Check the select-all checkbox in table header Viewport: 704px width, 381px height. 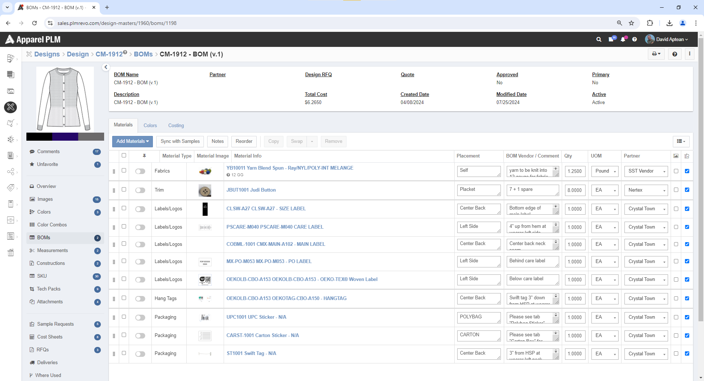pos(124,156)
